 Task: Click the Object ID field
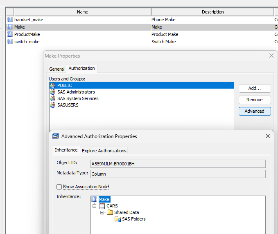tap(178, 163)
